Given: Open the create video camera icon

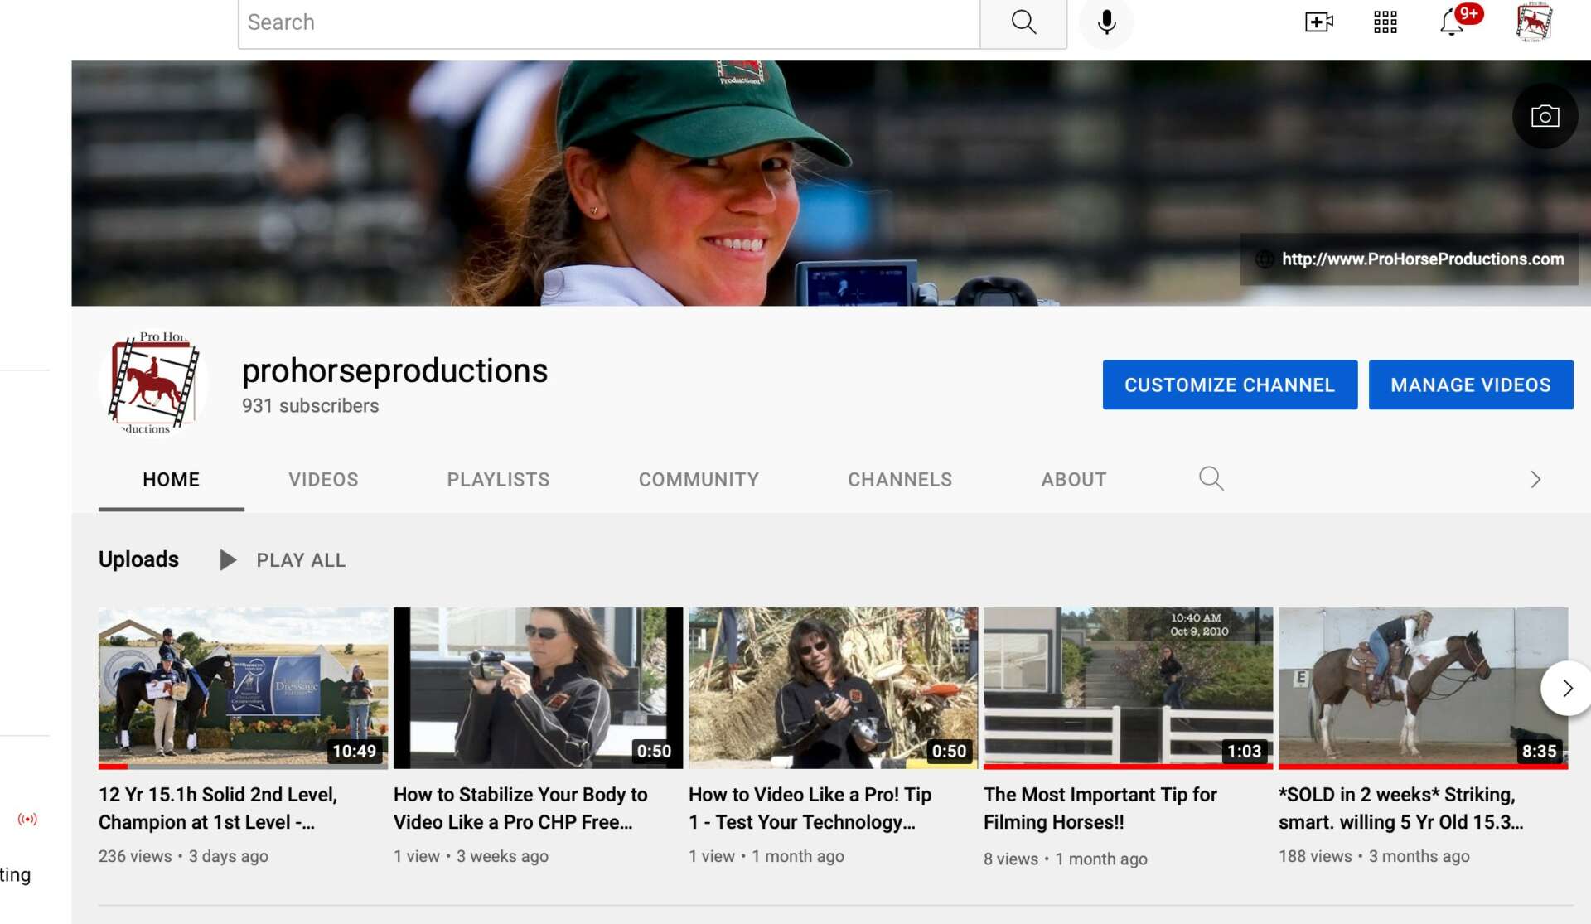Looking at the screenshot, I should pyautogui.click(x=1318, y=22).
